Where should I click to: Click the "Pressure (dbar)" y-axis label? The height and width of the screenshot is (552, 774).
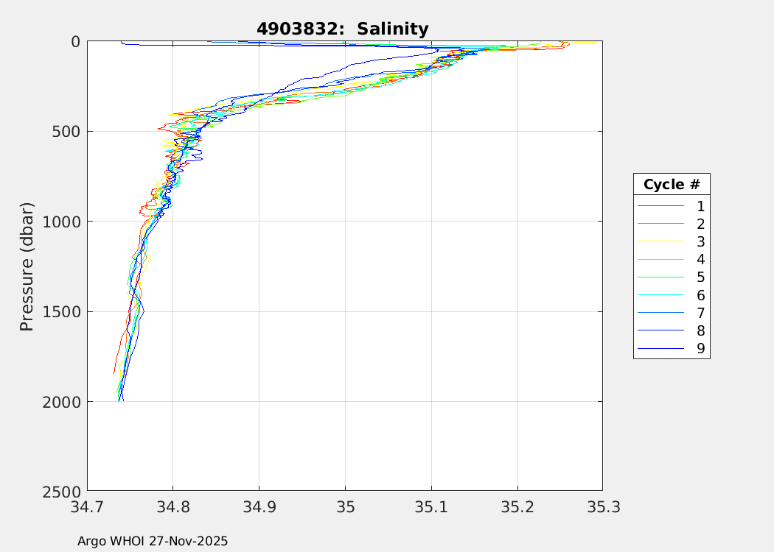27,266
